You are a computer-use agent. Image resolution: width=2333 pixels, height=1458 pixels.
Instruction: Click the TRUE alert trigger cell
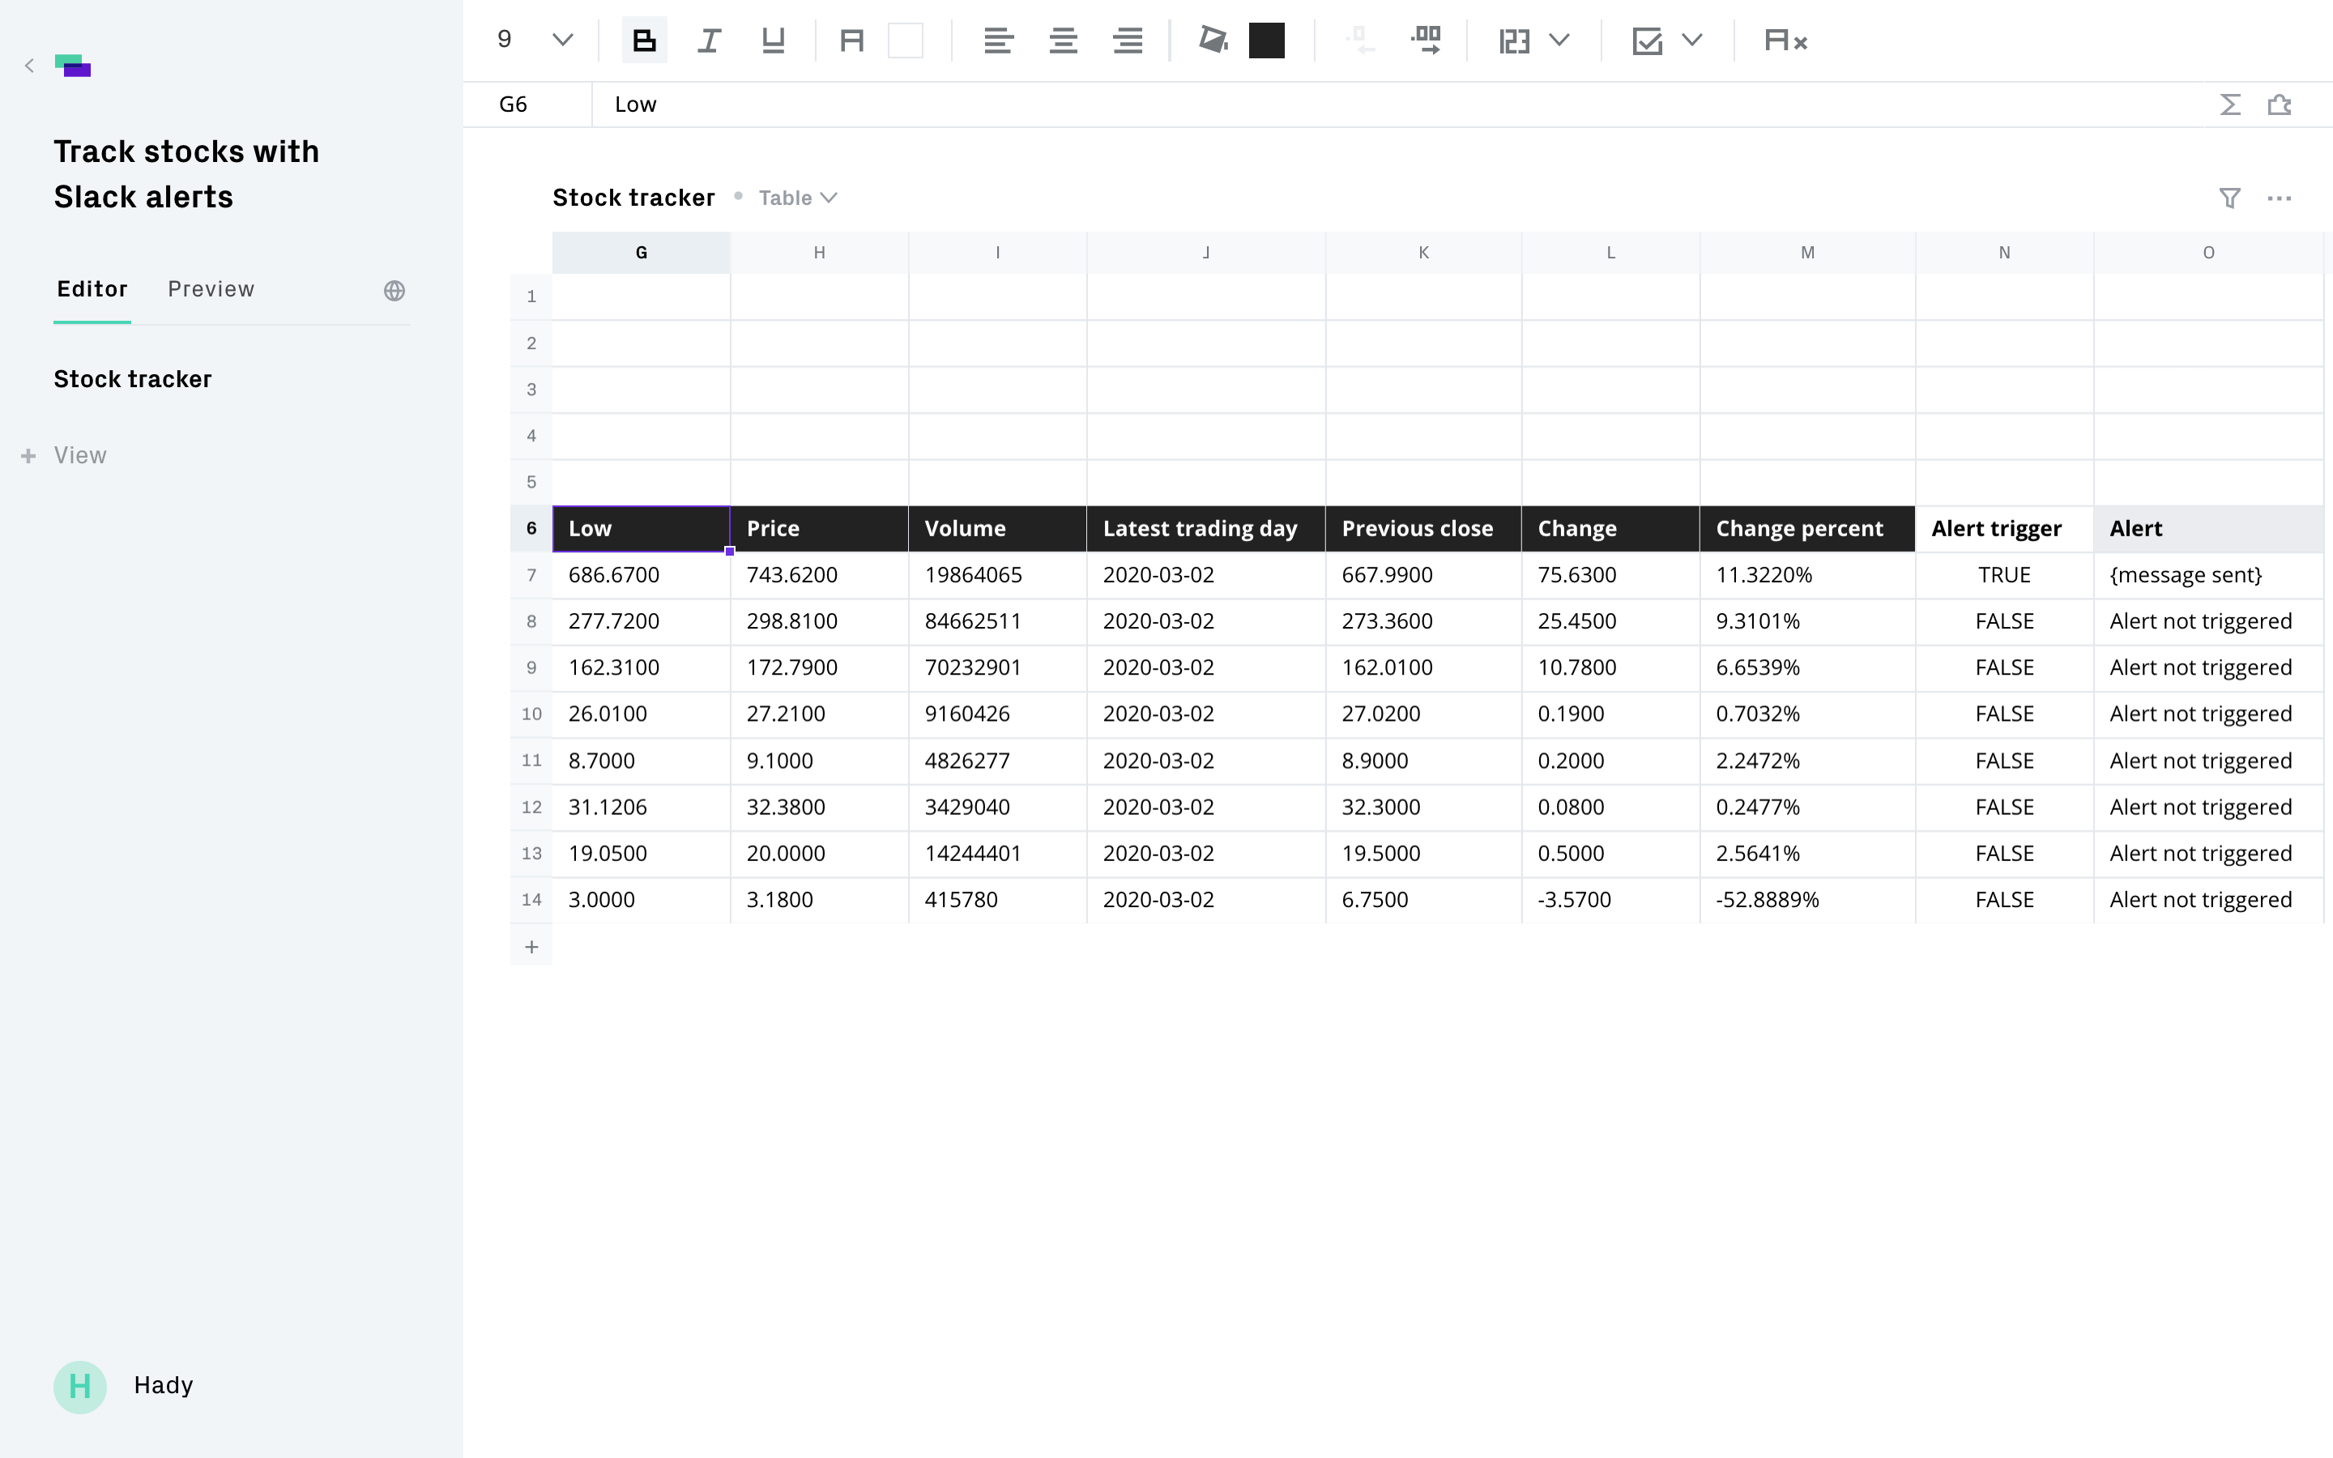point(2004,575)
